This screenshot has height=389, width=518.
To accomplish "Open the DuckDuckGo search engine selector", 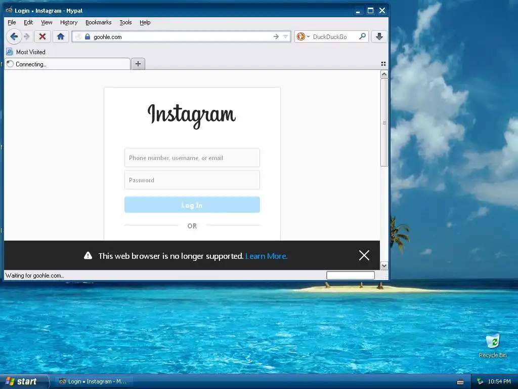I will click(x=303, y=36).
